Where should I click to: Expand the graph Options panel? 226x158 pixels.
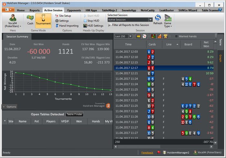pos(9,107)
